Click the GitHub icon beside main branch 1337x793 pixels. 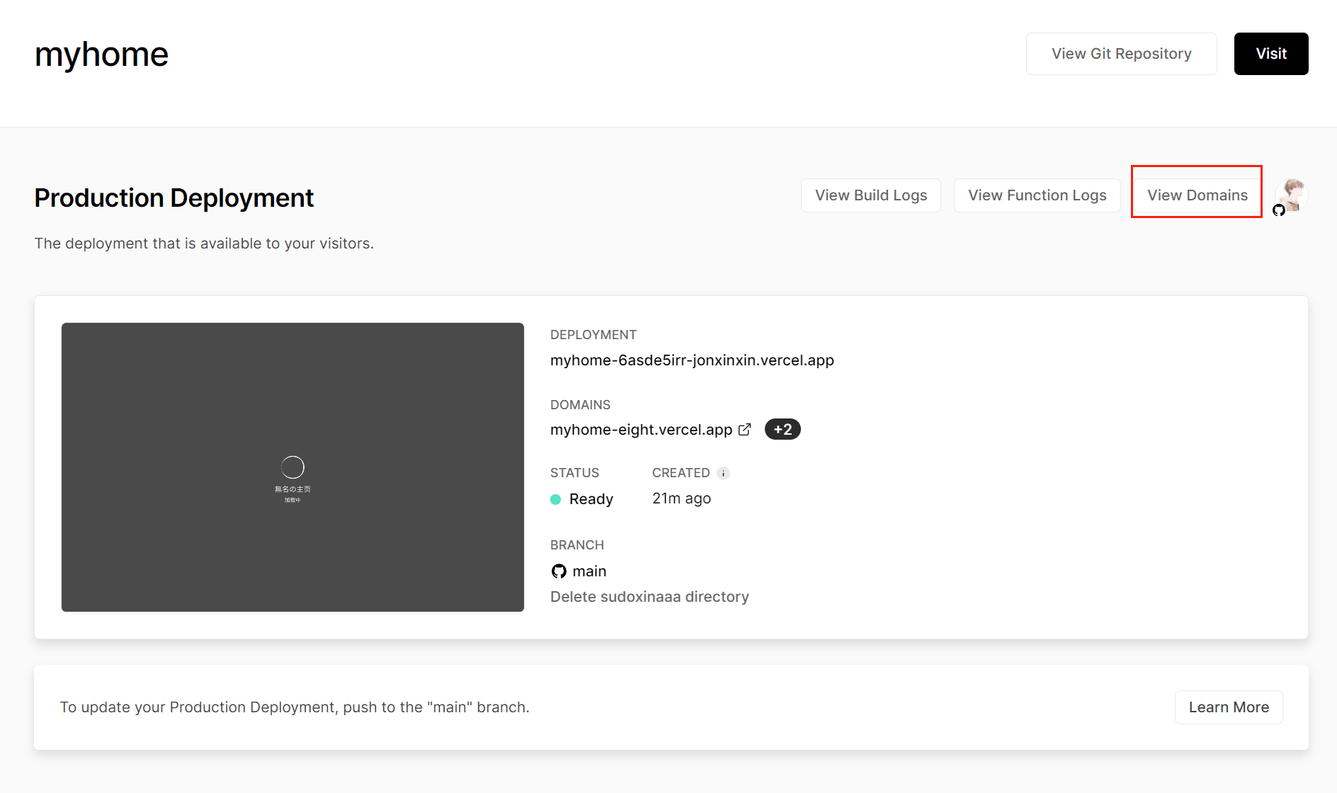pos(559,571)
